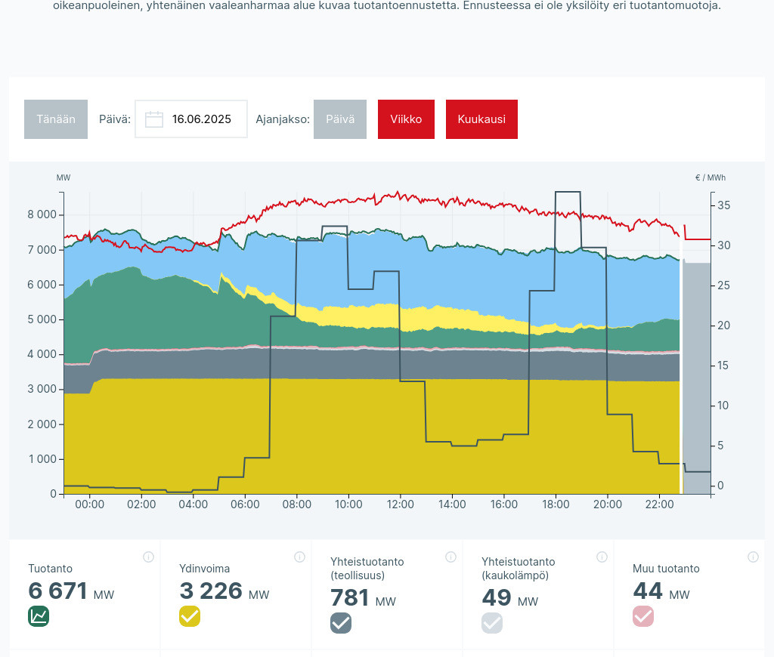Disable the pink Muu tuotanto checkbox

(x=643, y=616)
